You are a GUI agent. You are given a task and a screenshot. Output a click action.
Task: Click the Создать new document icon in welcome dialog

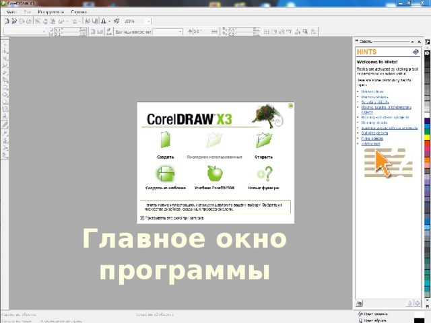(166, 140)
